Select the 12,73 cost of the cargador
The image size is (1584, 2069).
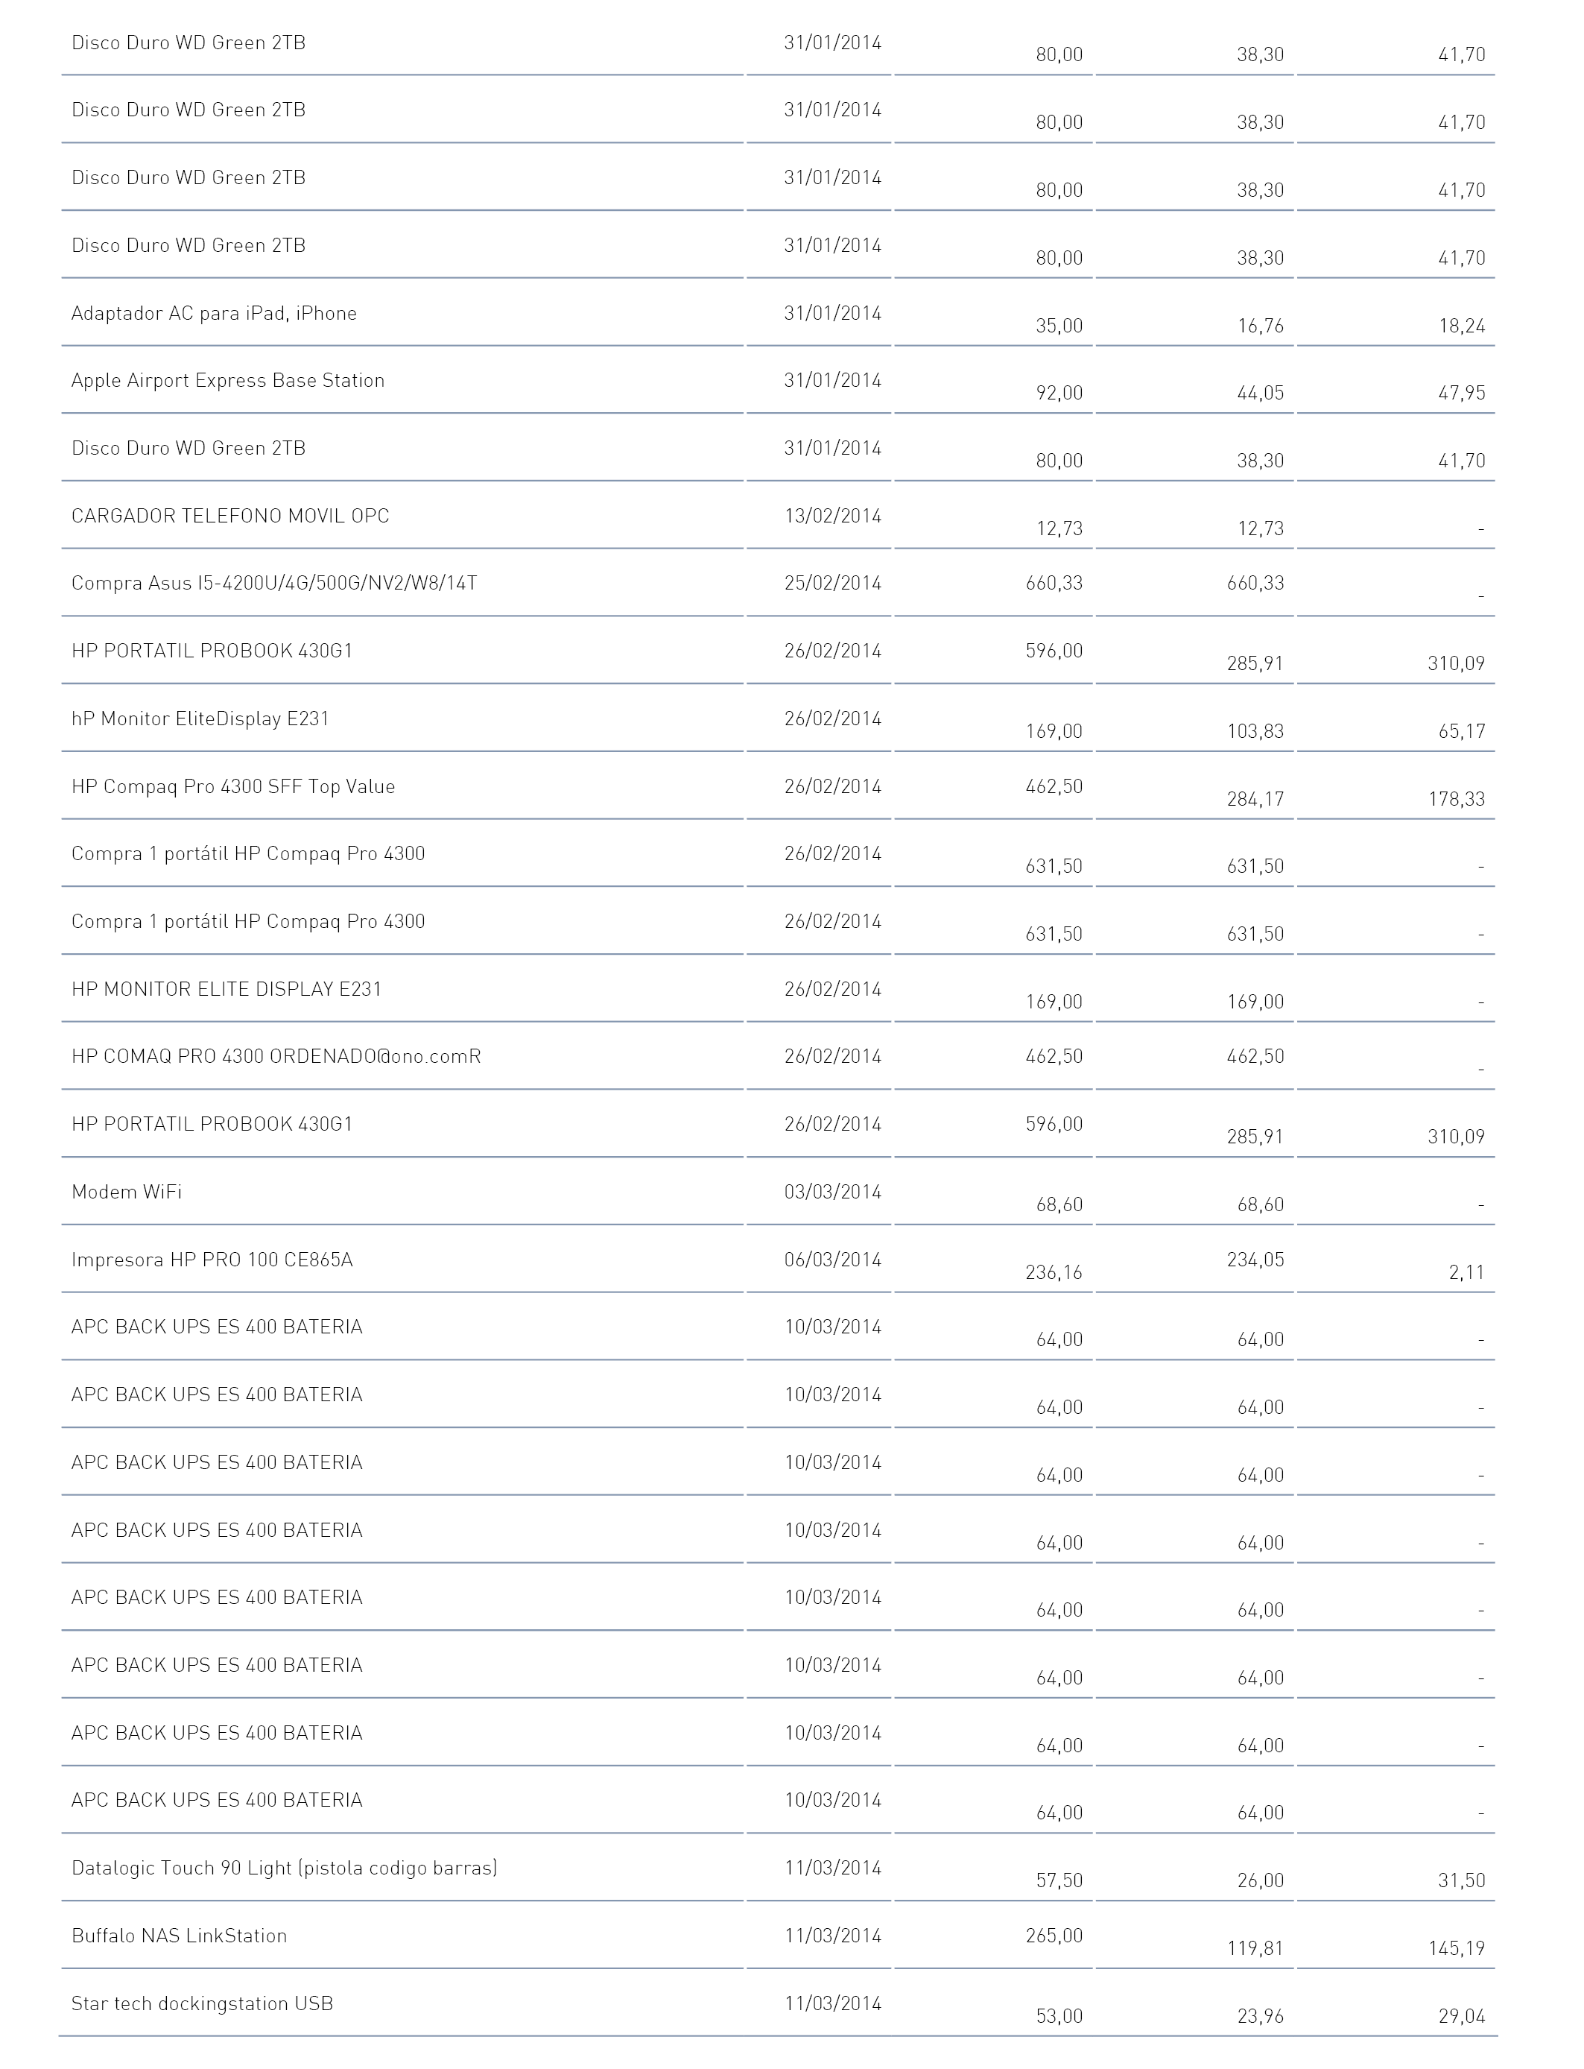pos(1059,528)
